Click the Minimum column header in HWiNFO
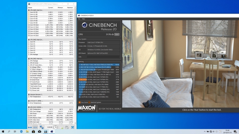239x134 pixels. pyautogui.click(x=58, y=7)
